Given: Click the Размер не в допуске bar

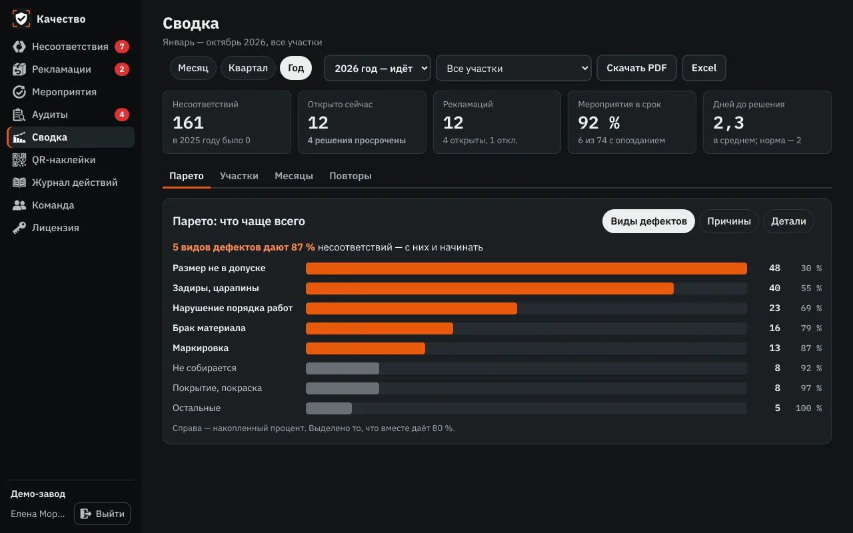Looking at the screenshot, I should tap(526, 268).
